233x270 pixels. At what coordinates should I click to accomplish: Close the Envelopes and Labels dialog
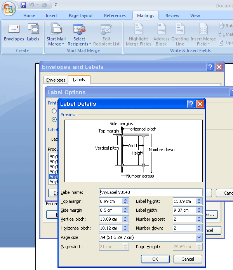tap(219, 67)
